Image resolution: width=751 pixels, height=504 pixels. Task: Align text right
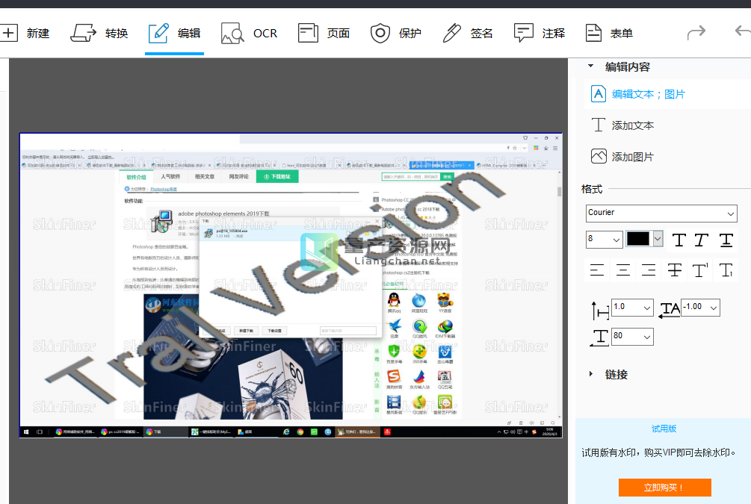pyautogui.click(x=649, y=270)
